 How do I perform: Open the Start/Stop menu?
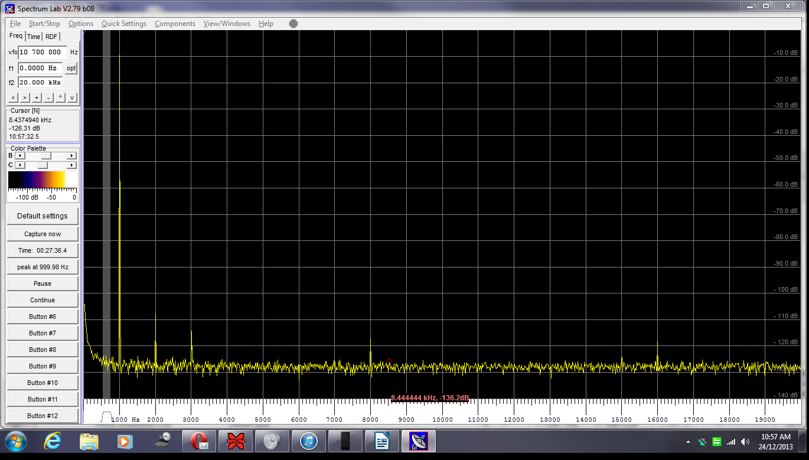(44, 24)
